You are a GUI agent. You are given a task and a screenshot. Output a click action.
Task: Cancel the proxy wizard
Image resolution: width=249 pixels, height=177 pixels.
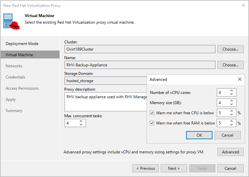231,168
